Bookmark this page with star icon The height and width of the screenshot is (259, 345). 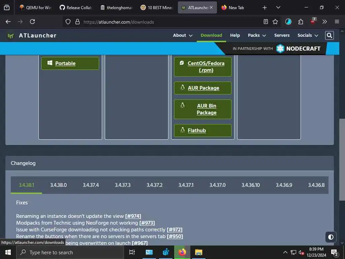(x=275, y=22)
